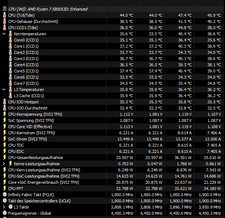The height and width of the screenshot is (218, 225).
Task: Click thermometer icon for Core0 (CCD1)
Action: coord(10,40)
